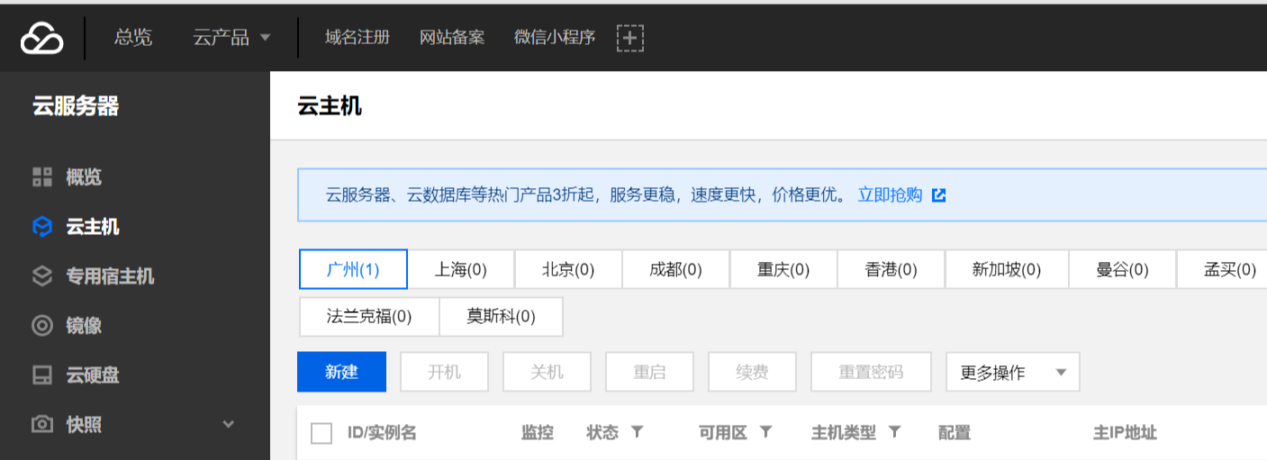The width and height of the screenshot is (1267, 460).
Task: Open the 主机类型 column filter icon
Action: point(894,432)
